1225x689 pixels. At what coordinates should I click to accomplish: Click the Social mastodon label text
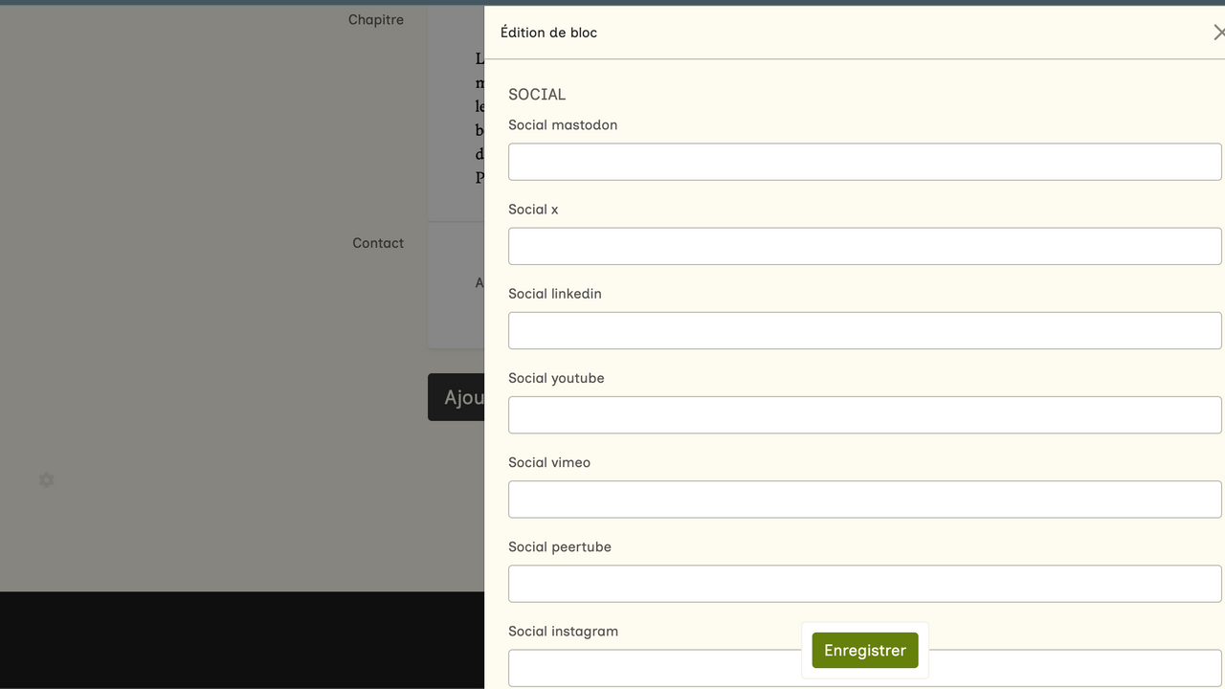563,124
